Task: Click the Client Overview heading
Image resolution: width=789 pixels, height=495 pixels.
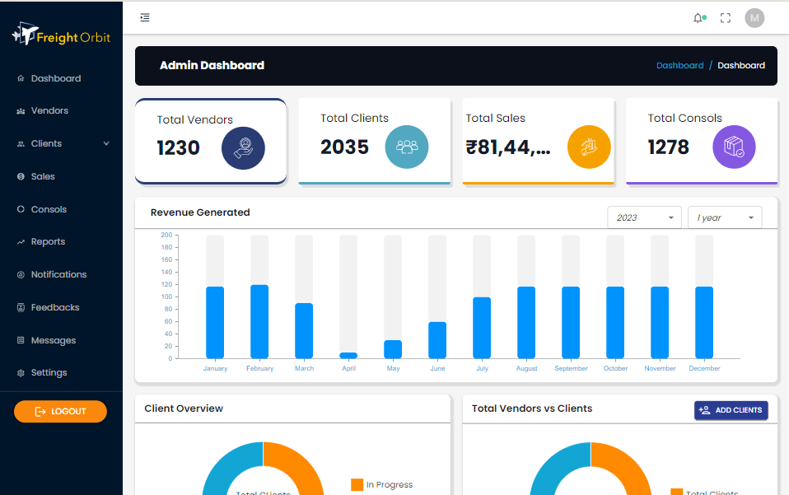Action: [184, 409]
